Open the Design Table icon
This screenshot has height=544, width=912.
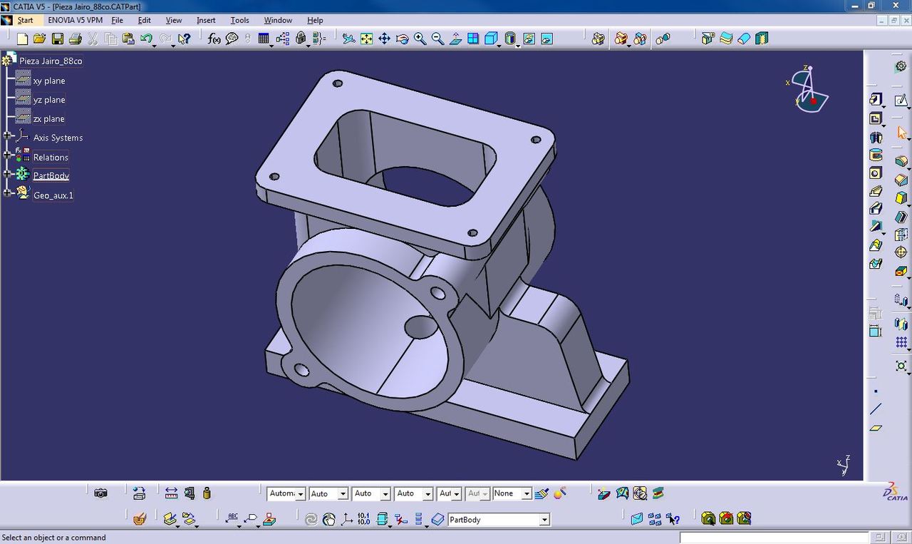[264, 39]
